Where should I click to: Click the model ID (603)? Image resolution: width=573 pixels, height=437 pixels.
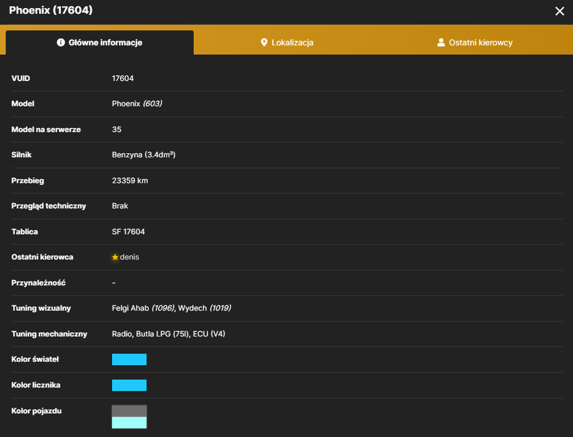coord(152,104)
